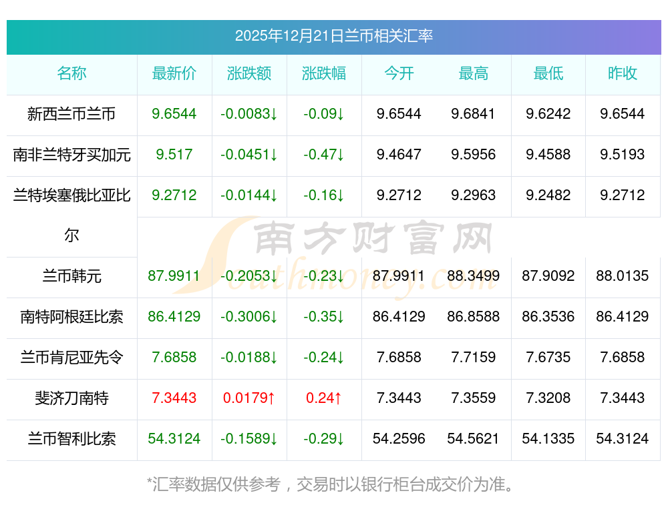Click change percent -0.24↓

324,358
